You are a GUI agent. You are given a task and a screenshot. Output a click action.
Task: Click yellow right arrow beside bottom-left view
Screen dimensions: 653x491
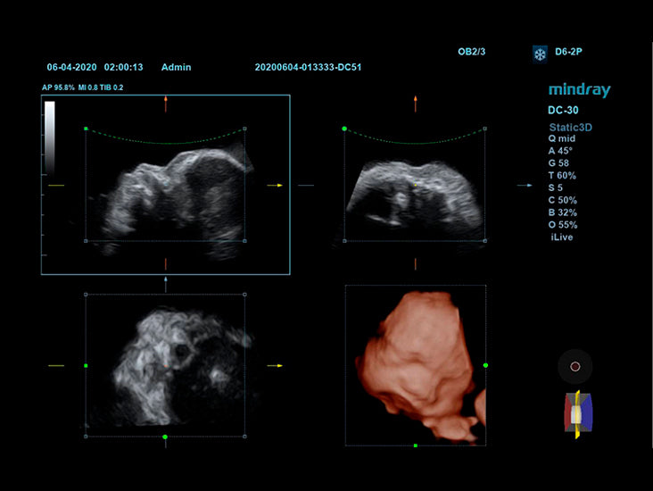275,365
